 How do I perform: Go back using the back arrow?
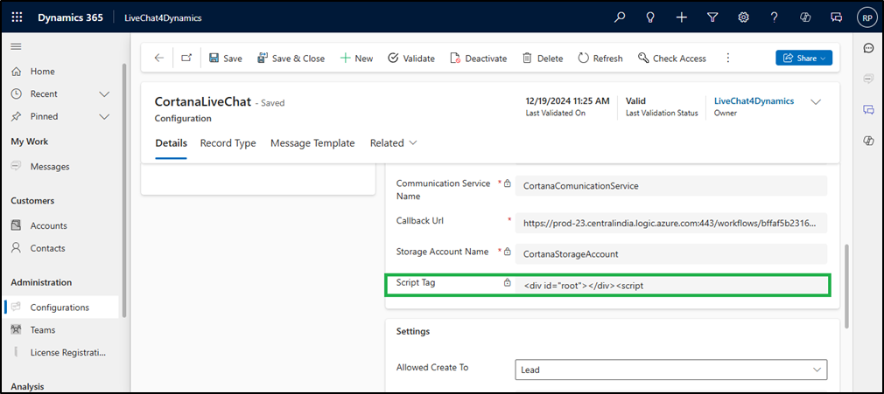(158, 58)
